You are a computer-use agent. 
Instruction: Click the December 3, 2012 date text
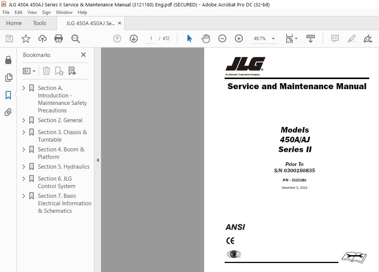pyautogui.click(x=294, y=188)
